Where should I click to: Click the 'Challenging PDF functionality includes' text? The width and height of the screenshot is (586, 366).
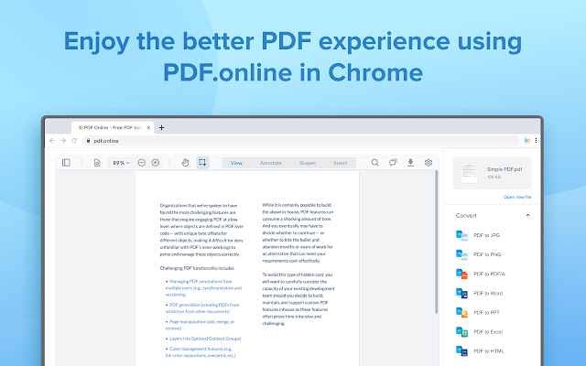pyautogui.click(x=197, y=268)
